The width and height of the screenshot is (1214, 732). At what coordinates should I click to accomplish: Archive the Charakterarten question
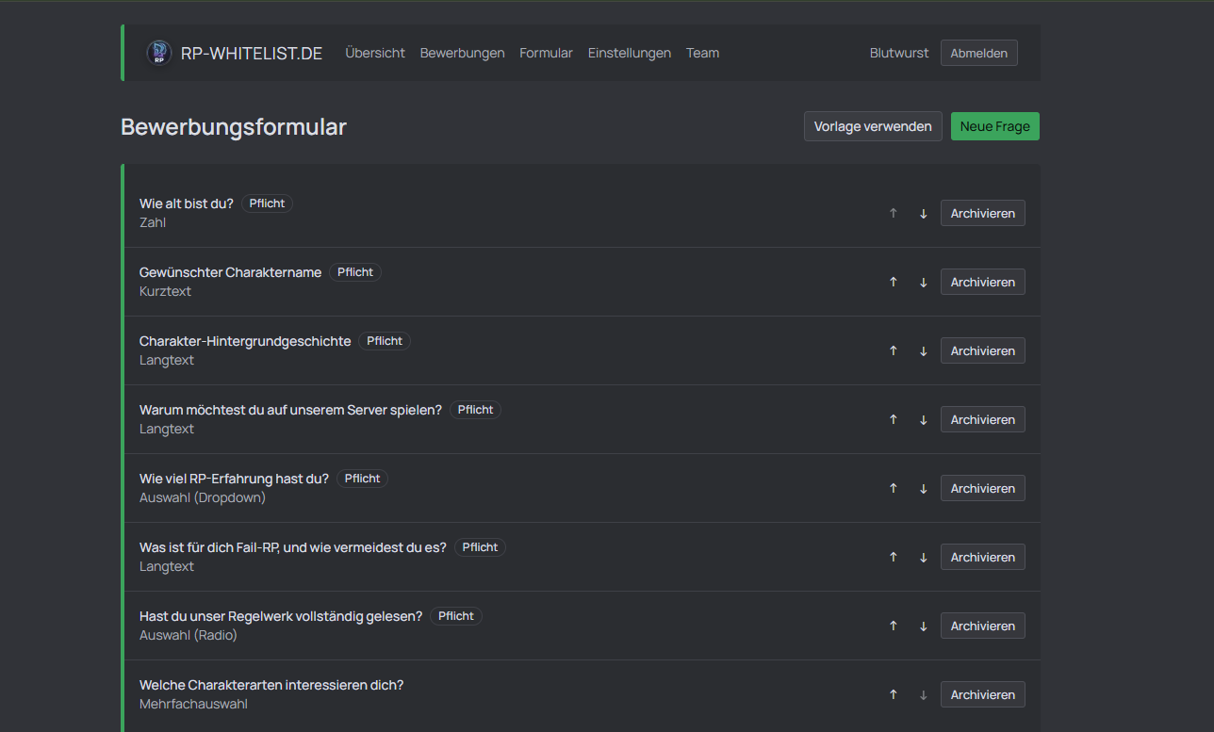coord(983,694)
